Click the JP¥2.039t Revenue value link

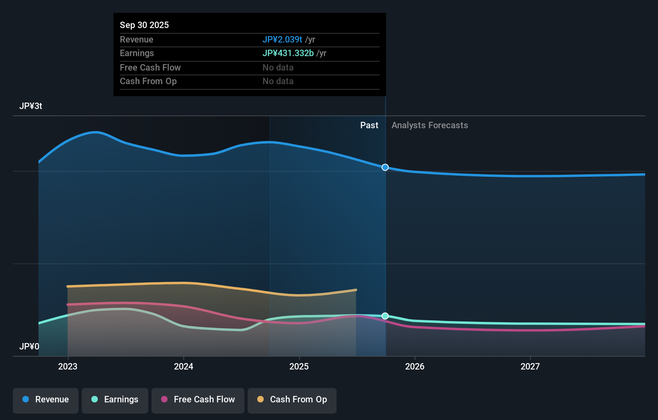[282, 40]
